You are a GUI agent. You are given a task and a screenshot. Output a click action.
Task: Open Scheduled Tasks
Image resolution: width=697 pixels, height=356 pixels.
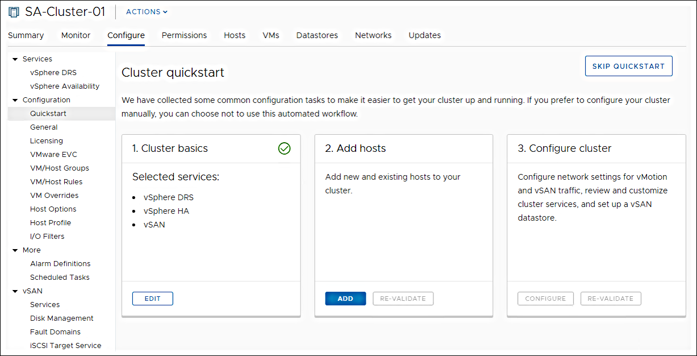click(60, 278)
